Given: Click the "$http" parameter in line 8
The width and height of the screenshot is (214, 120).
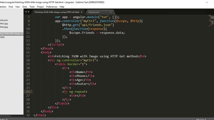Looking at the screenshot, I should click(x=135, y=21).
